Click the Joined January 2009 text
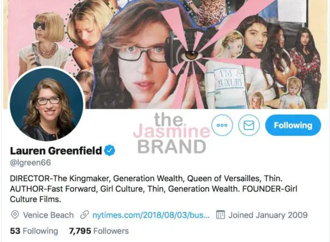This screenshot has width=330, height=242. point(268,215)
